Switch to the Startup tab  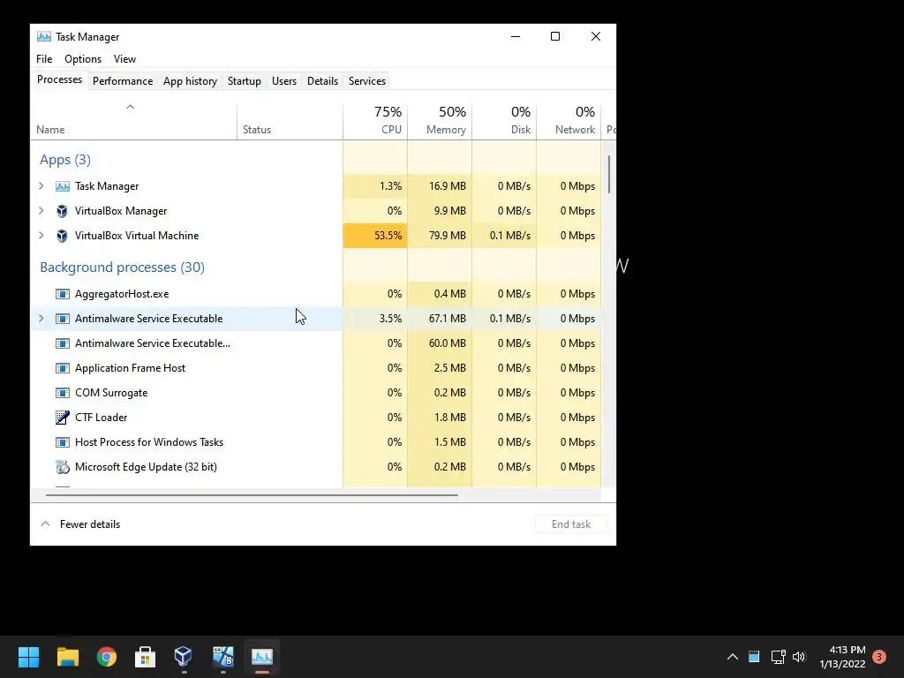[x=244, y=81]
